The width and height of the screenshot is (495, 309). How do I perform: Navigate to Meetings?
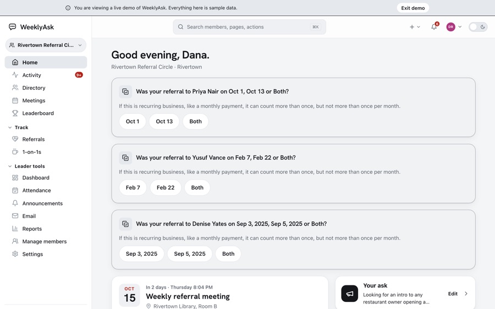(46, 101)
